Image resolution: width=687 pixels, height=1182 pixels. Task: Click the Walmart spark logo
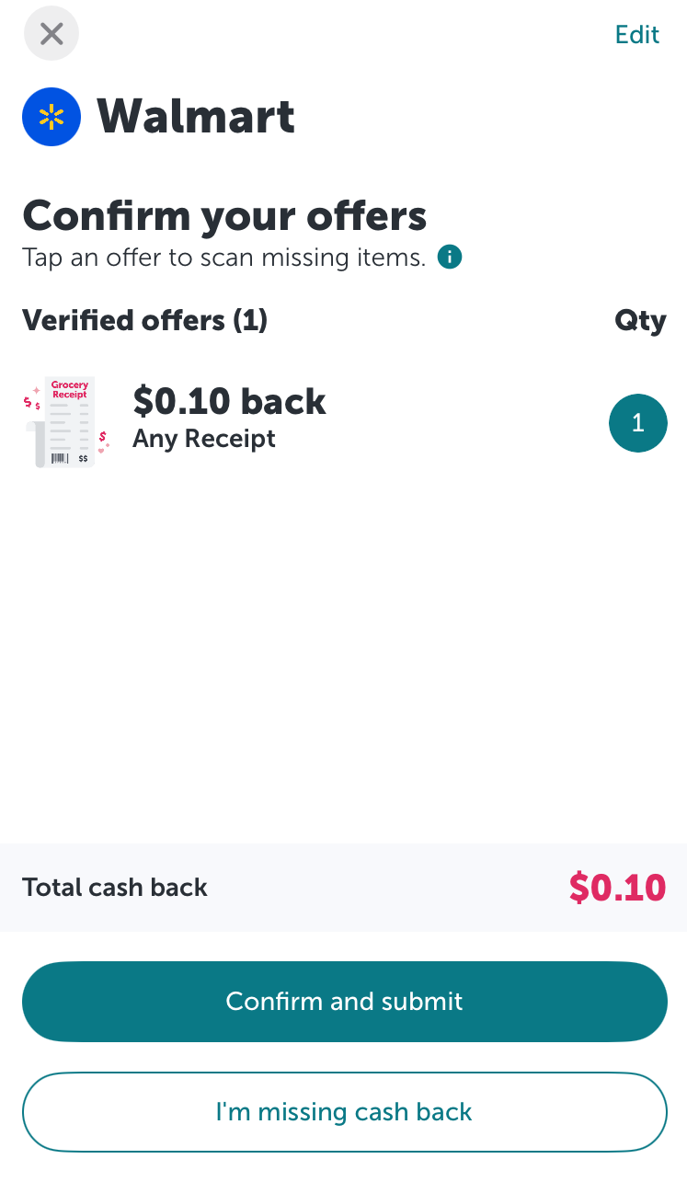[52, 117]
